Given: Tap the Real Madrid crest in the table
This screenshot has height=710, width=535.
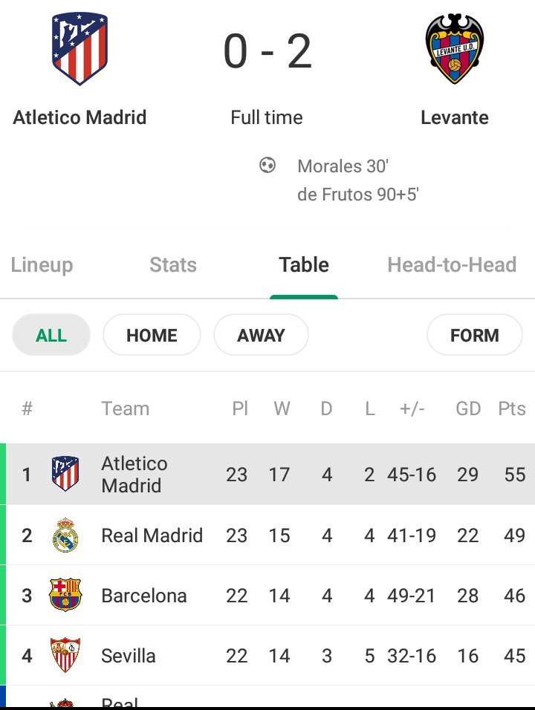Looking at the screenshot, I should pos(65,535).
